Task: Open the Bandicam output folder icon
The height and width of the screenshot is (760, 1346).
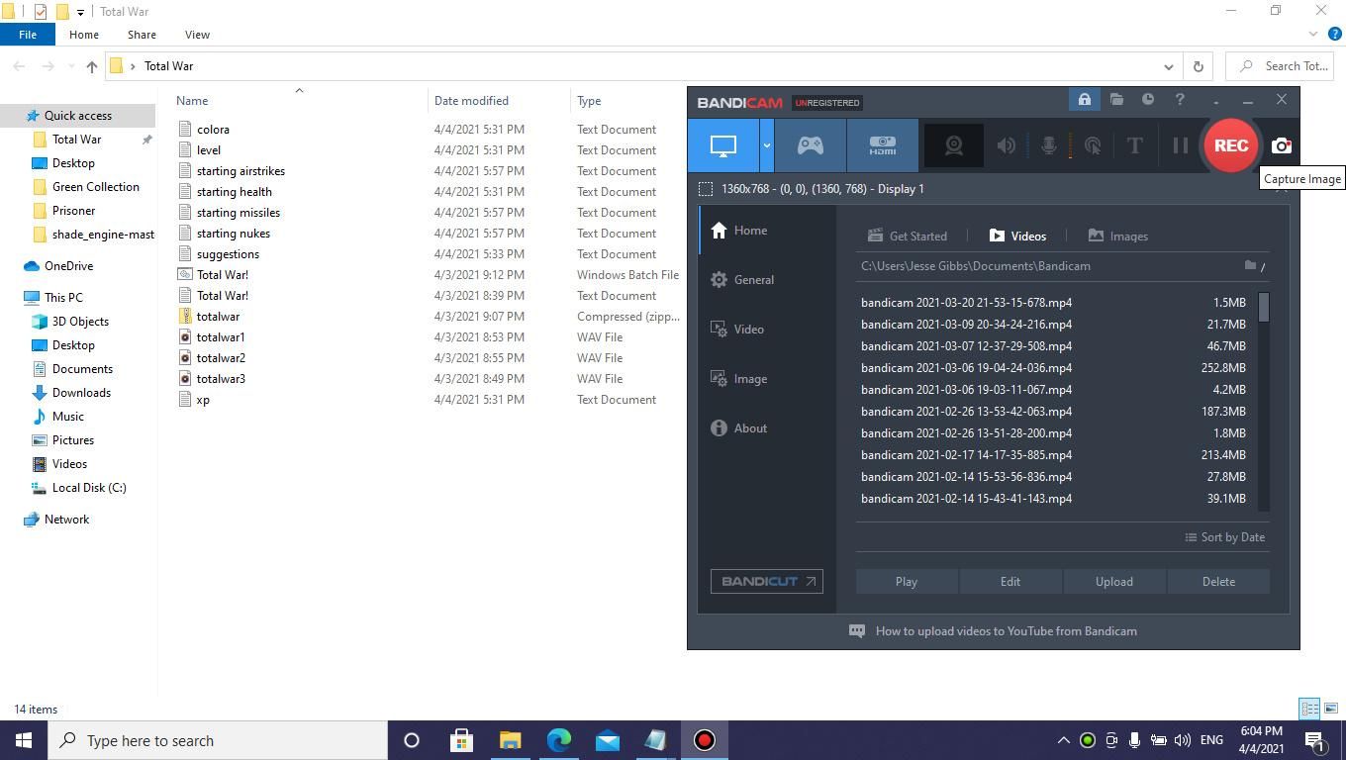Action: coord(1115,100)
